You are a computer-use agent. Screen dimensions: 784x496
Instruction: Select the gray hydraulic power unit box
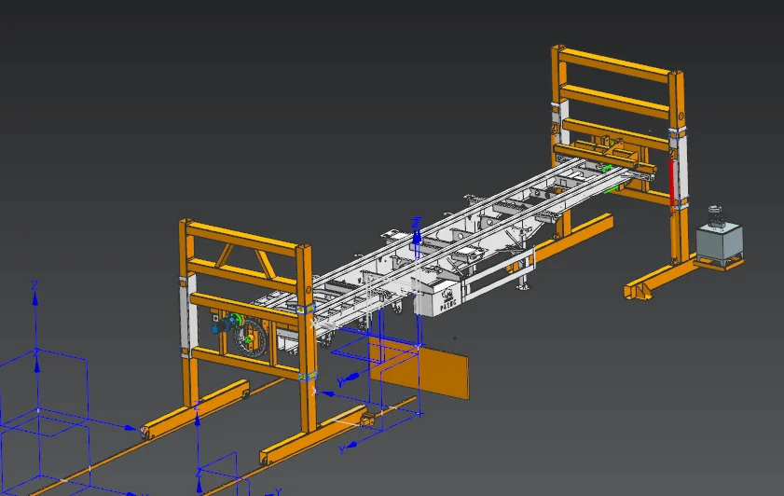coord(717,243)
